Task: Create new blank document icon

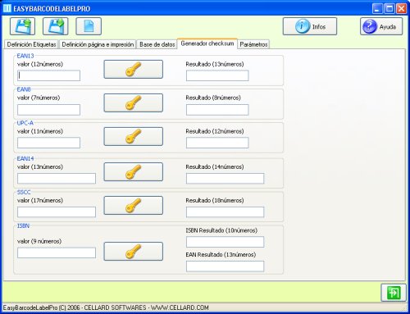Action: click(89, 26)
